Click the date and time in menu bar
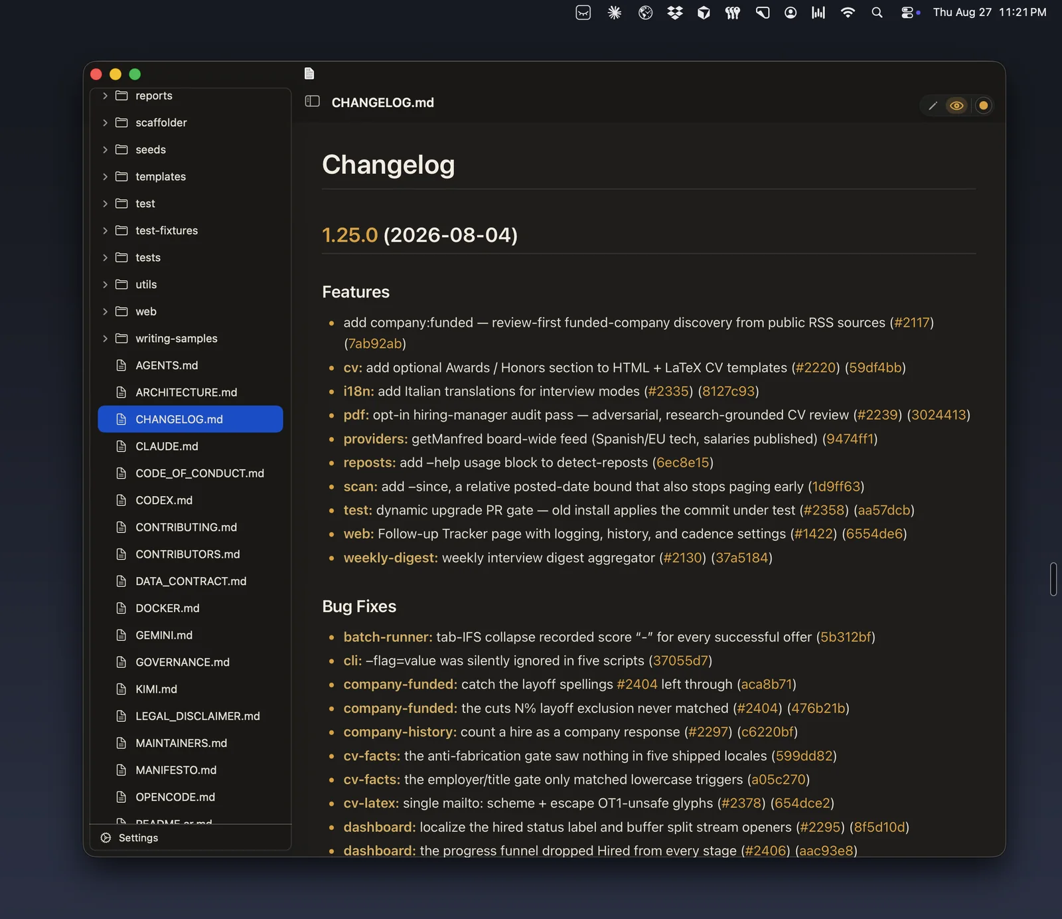Screen dimensions: 1062x919 pyautogui.click(x=990, y=13)
